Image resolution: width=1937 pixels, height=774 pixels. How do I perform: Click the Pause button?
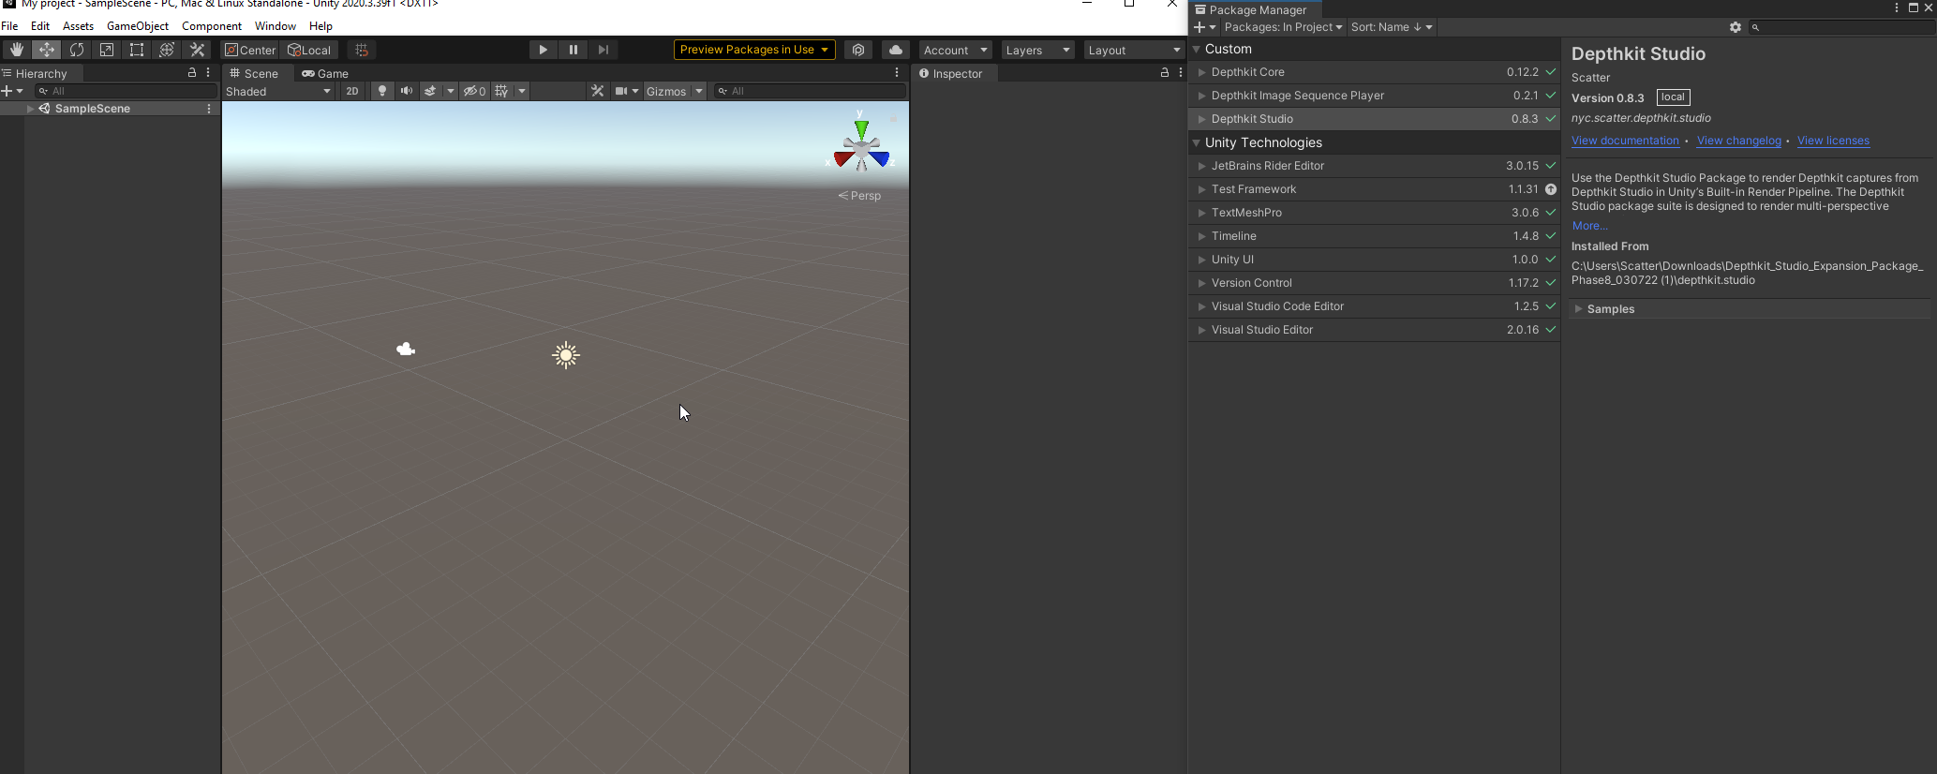[x=573, y=50]
